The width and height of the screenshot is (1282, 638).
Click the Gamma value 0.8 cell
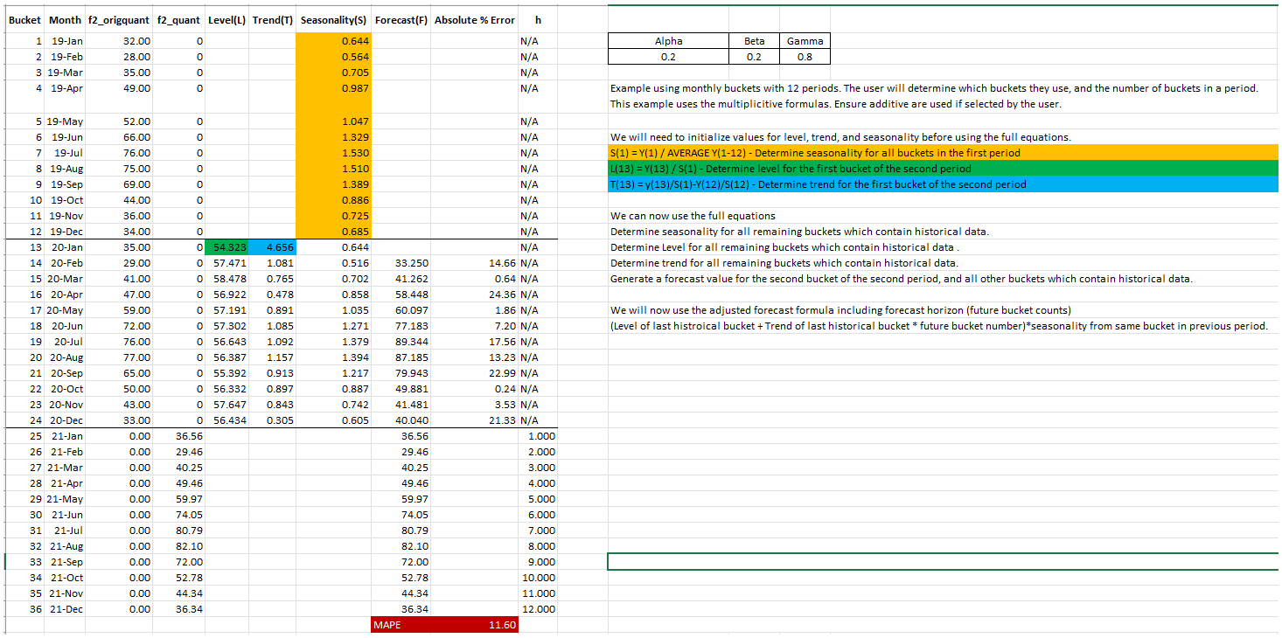[x=805, y=57]
